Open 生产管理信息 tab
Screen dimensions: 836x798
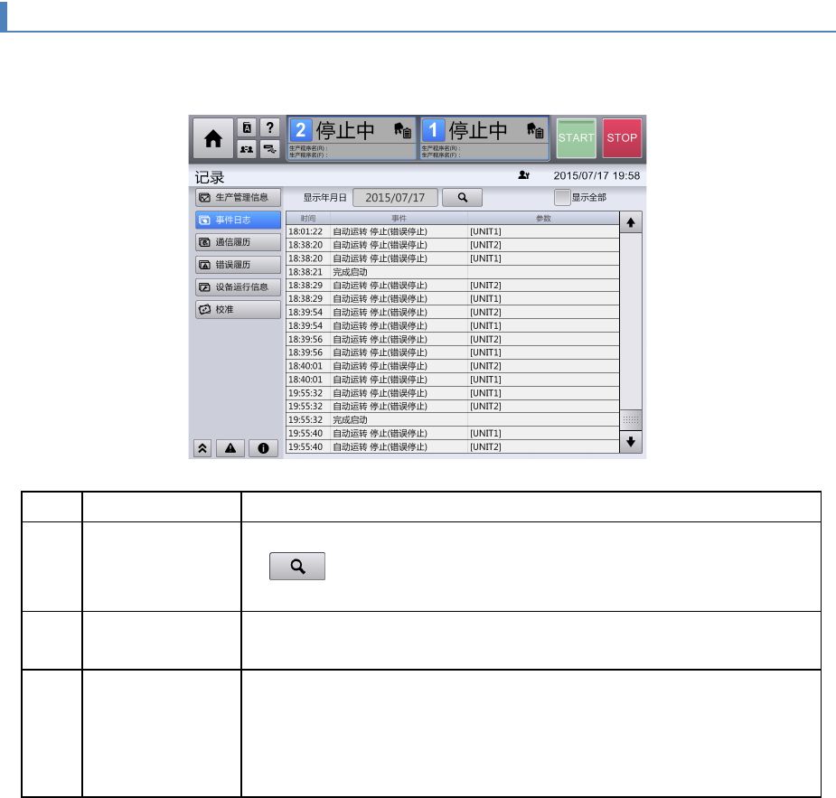[x=238, y=197]
